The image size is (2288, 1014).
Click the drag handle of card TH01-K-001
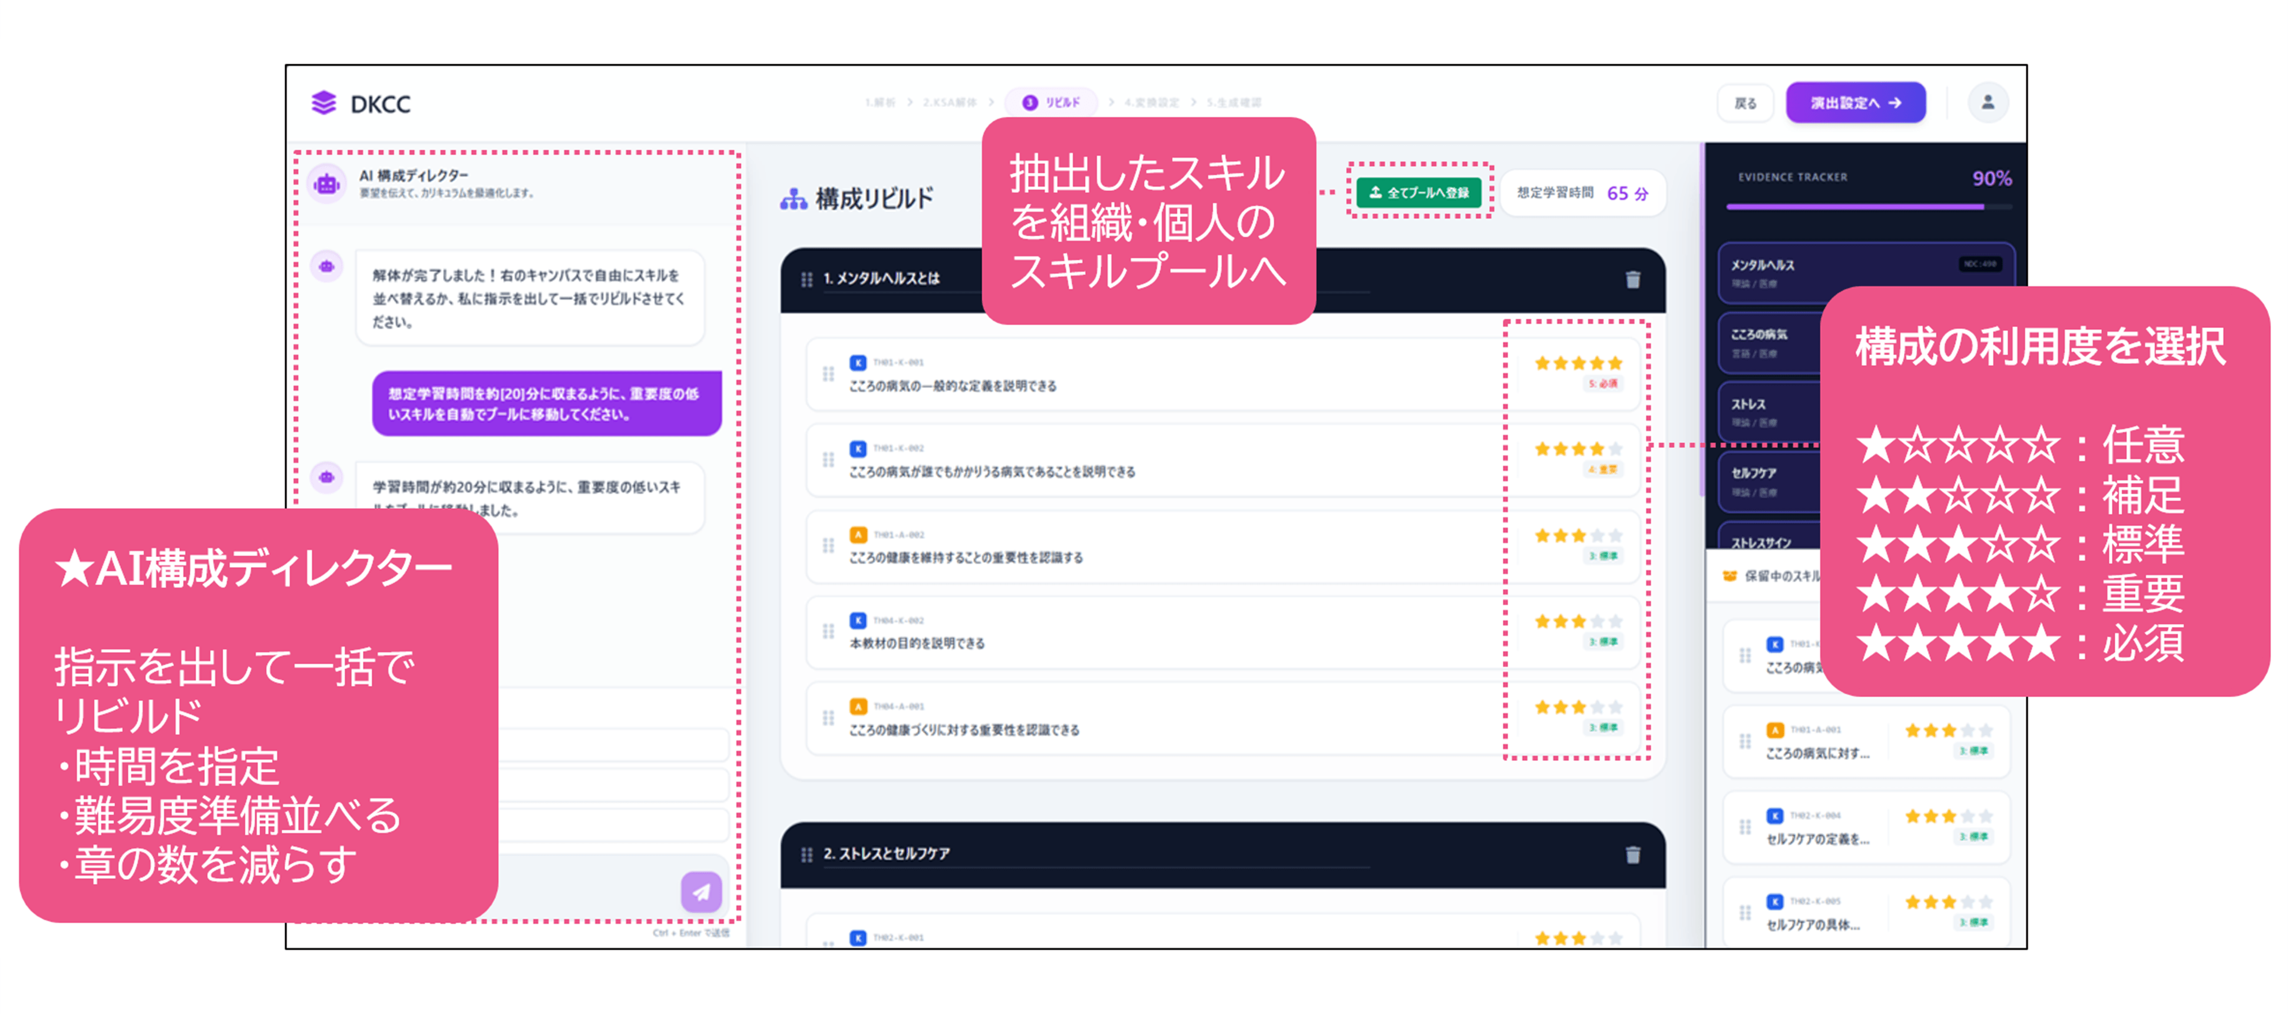tap(828, 374)
